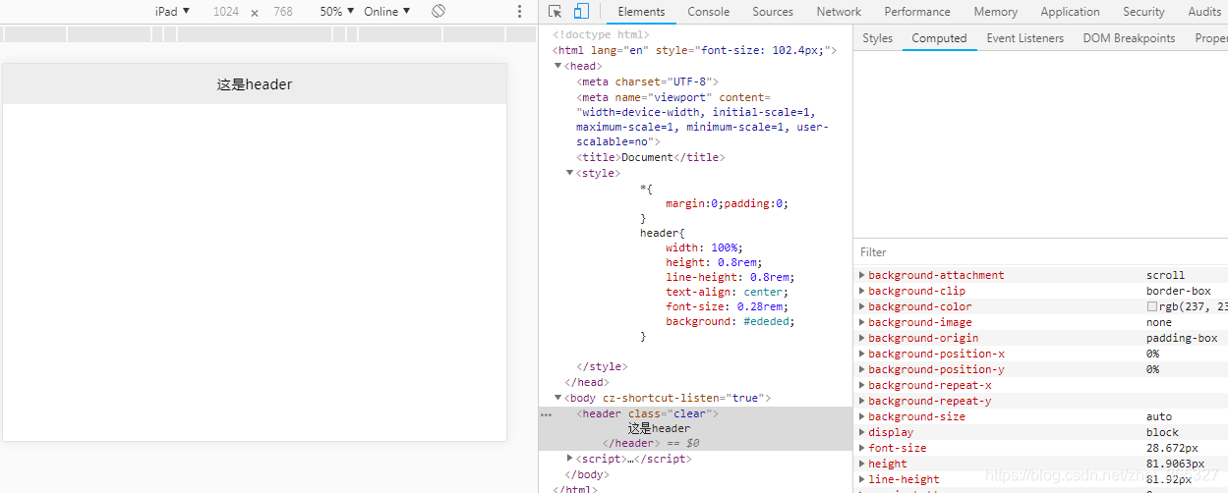Viewport: 1228px width, 493px height.
Task: Click the "text-align: center;" CSS line
Action: [727, 292]
